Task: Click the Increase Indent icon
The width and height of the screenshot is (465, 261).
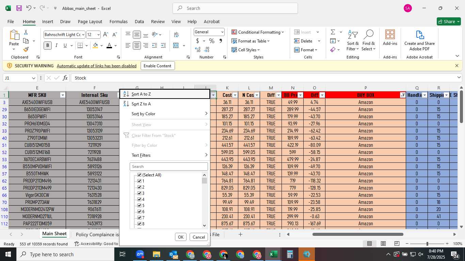Action: [163, 46]
